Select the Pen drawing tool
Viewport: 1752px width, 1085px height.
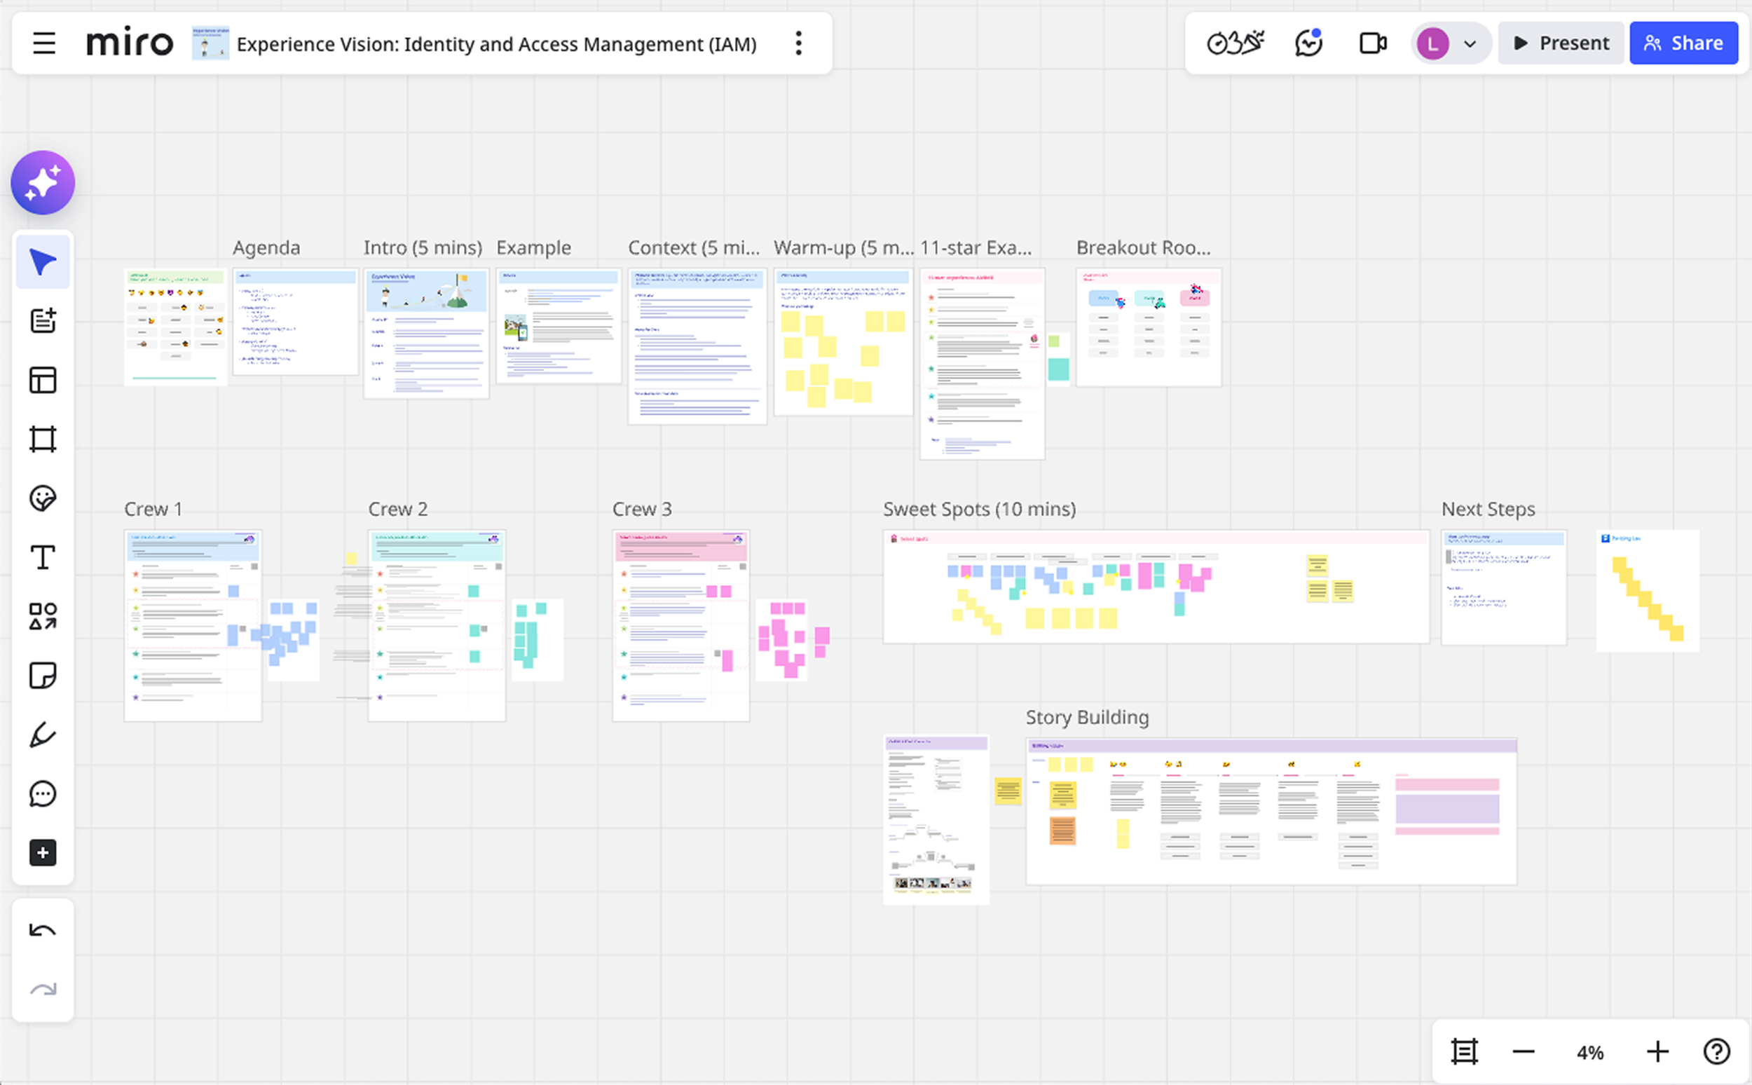[42, 735]
